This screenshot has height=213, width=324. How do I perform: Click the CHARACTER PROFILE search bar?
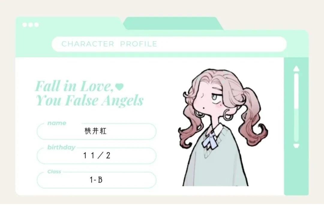coord(169,44)
